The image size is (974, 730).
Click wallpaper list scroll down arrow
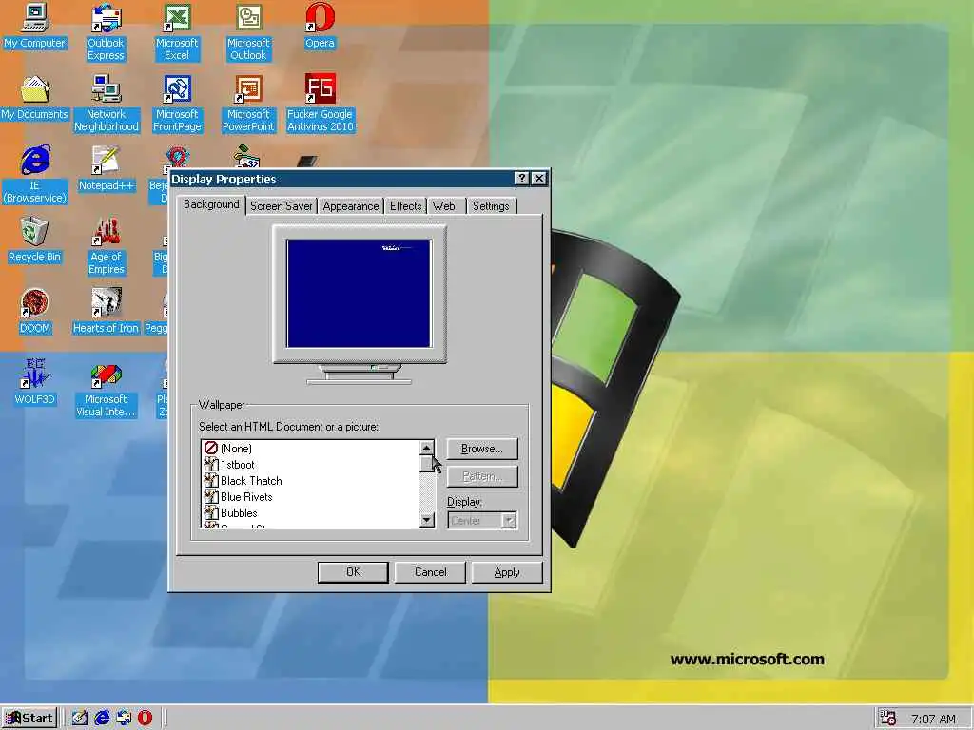pyautogui.click(x=427, y=520)
